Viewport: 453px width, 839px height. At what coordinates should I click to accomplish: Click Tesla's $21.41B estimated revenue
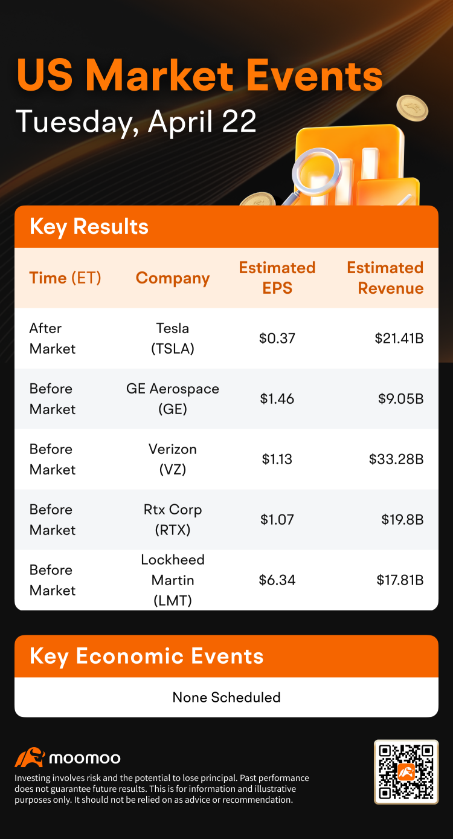click(x=399, y=339)
